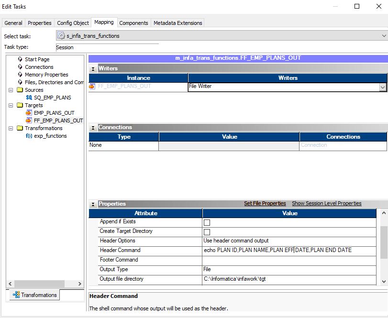Viewport: 388px width, 318px height.
Task: Collapse the Connections section
Action: pos(93,128)
